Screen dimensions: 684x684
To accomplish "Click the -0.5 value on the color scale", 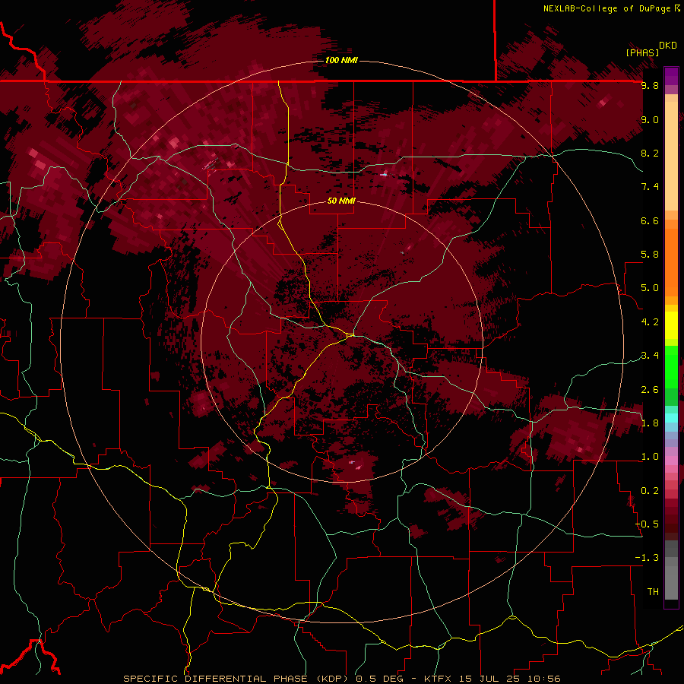I will (648, 524).
